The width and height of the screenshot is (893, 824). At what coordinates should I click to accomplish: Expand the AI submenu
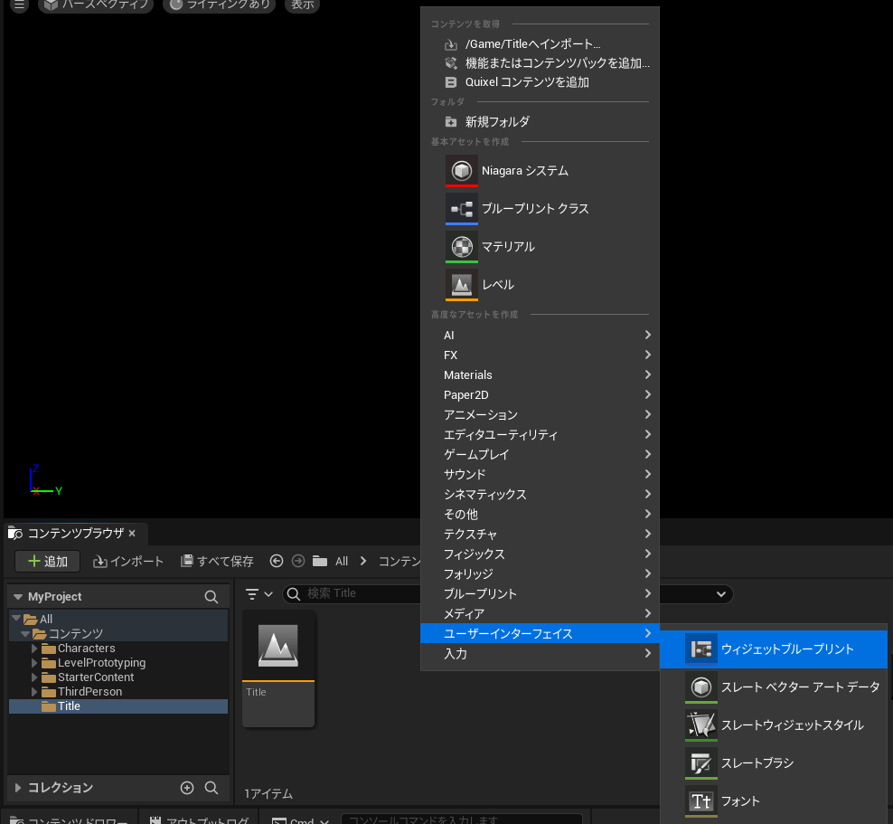click(x=540, y=335)
